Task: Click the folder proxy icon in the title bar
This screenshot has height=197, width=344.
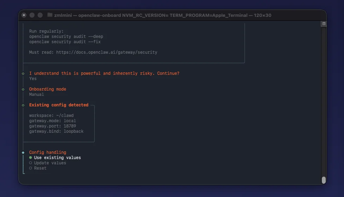Action: pos(50,15)
